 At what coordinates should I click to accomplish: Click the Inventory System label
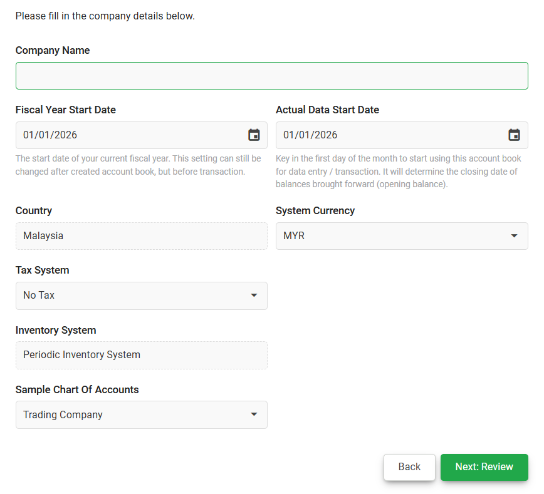pyautogui.click(x=56, y=331)
